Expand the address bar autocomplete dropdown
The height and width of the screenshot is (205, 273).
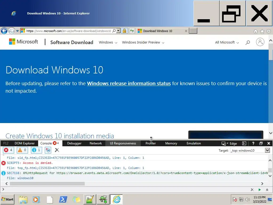click(x=118, y=31)
